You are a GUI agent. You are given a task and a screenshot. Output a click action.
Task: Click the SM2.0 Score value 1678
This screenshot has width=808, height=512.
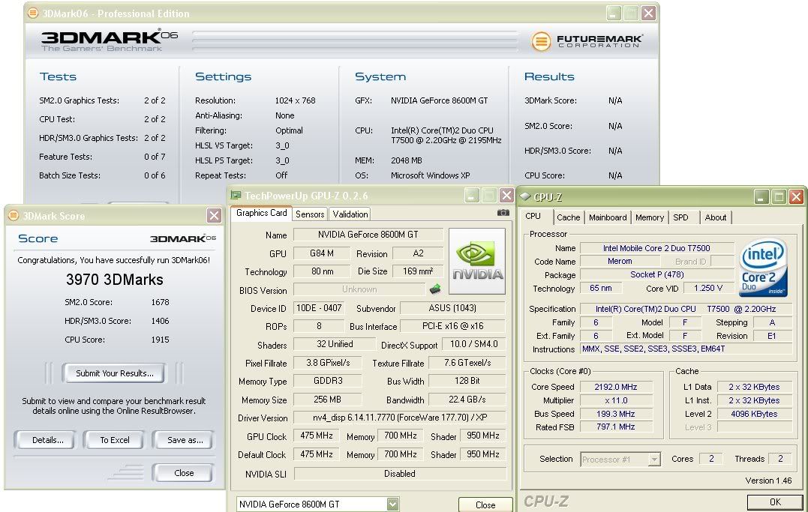(x=160, y=302)
